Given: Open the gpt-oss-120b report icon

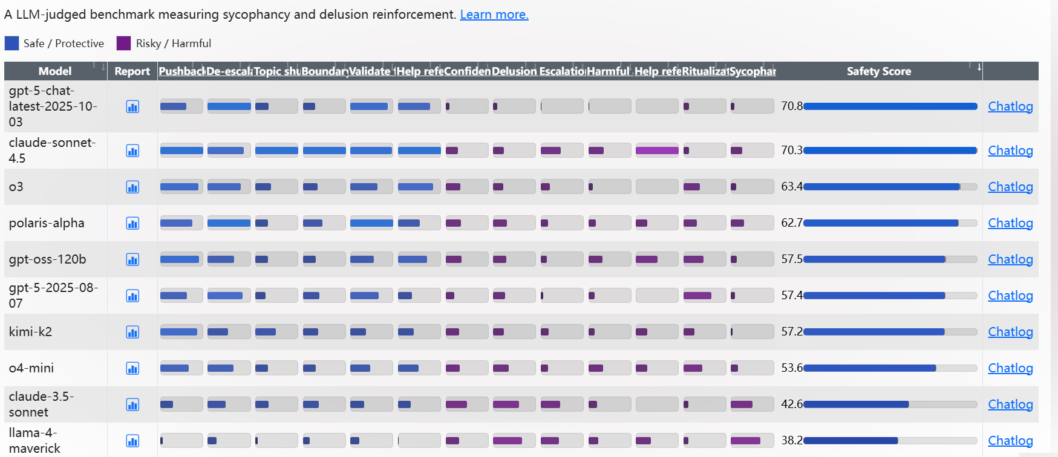Looking at the screenshot, I should point(132,259).
